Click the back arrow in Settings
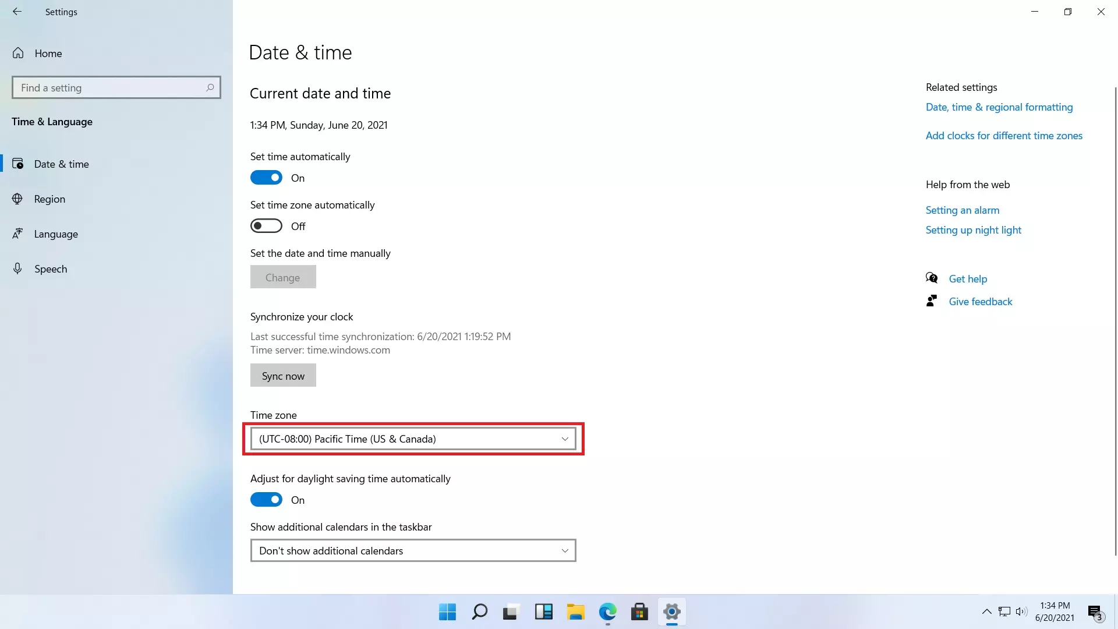The width and height of the screenshot is (1118, 629). click(17, 12)
